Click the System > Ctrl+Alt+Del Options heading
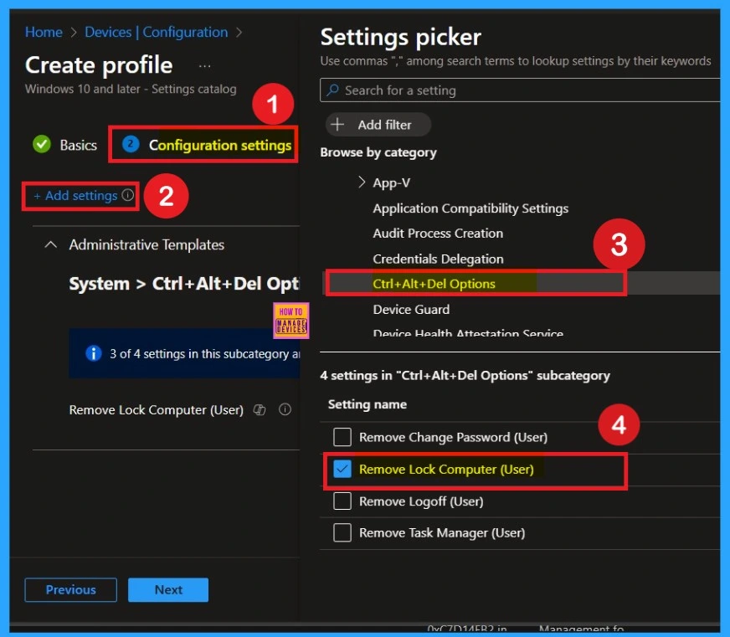 click(184, 284)
